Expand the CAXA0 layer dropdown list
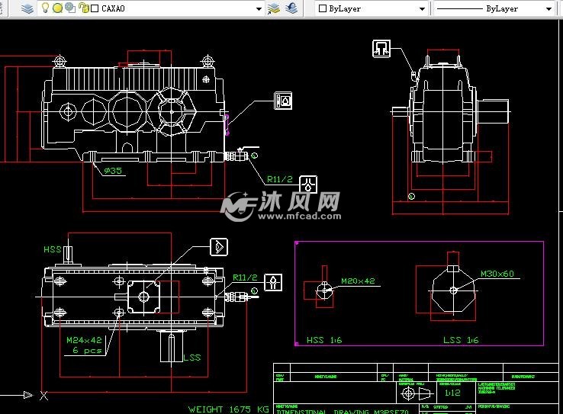 pyautogui.click(x=258, y=9)
